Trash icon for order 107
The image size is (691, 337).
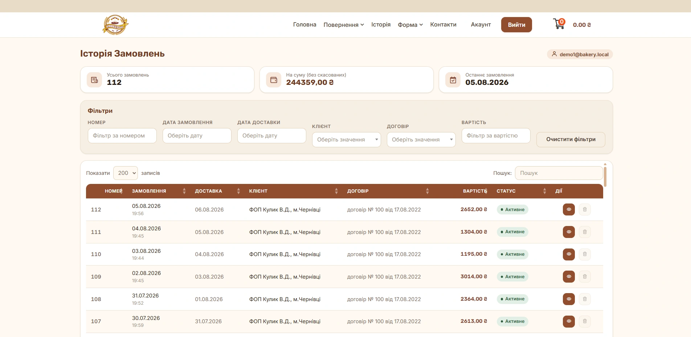[x=585, y=321]
